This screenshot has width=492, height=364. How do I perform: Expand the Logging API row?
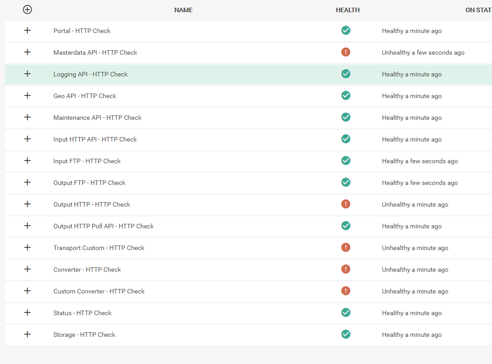coord(27,74)
